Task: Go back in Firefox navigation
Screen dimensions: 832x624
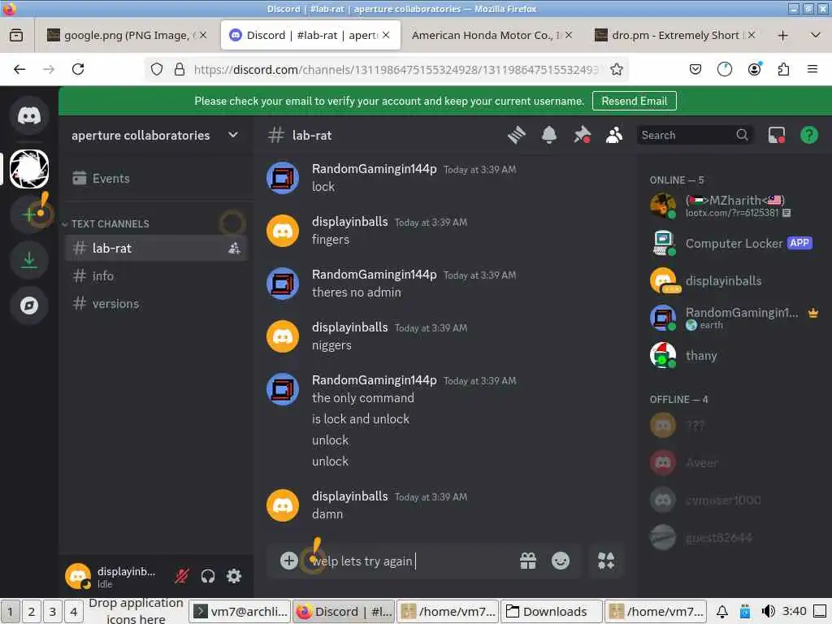Action: coord(19,69)
